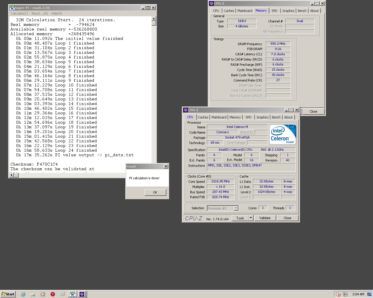
Task: Click the Command Rate value 2T
Action: 278,80
